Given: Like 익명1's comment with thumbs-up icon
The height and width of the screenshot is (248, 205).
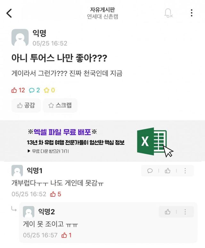Looking at the screenshot, I should (168, 171).
